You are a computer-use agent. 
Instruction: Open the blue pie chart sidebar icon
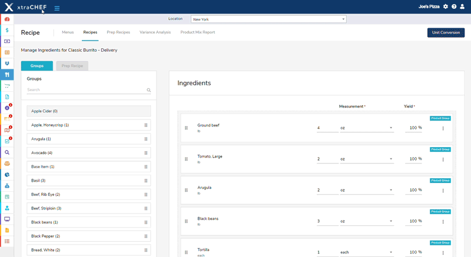[x=7, y=175]
